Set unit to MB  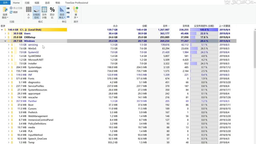pyautogui.click(x=68, y=12)
